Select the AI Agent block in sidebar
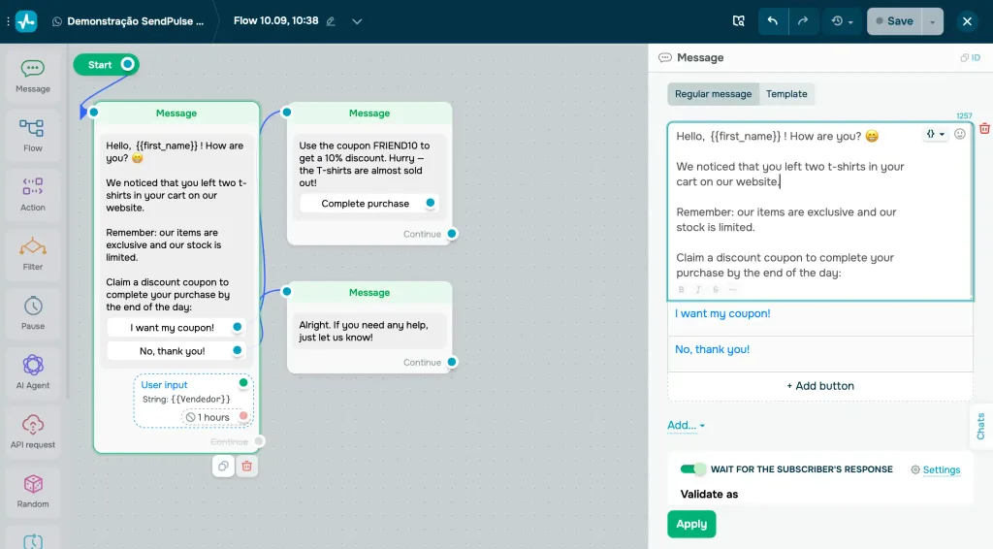993x549 pixels. [x=33, y=373]
